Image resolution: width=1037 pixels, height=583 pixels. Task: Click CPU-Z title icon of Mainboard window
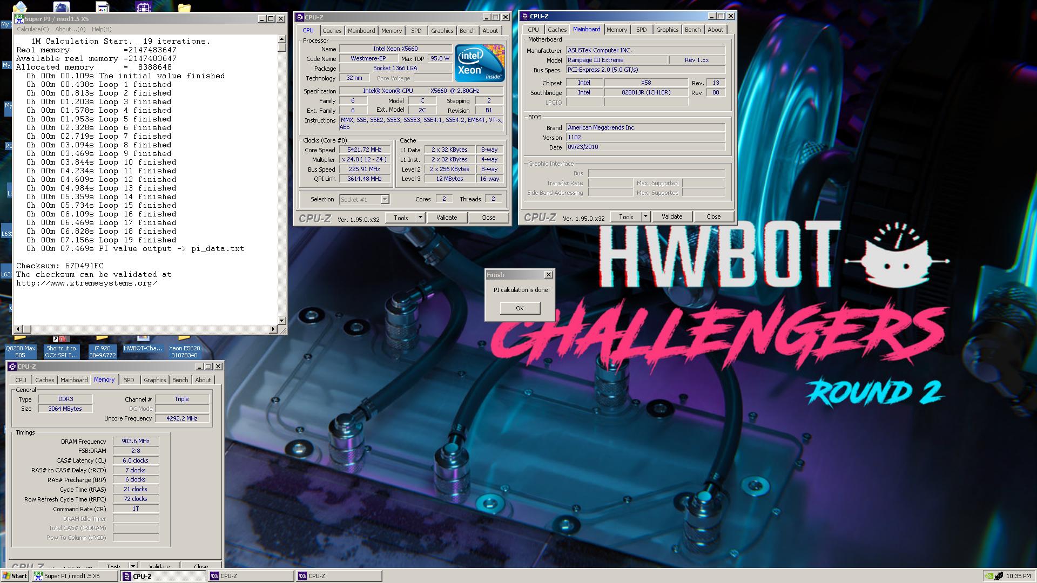(525, 16)
